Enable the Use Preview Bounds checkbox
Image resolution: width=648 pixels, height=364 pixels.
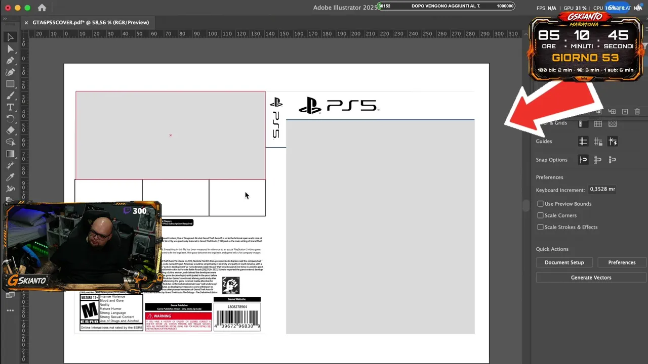coord(541,204)
